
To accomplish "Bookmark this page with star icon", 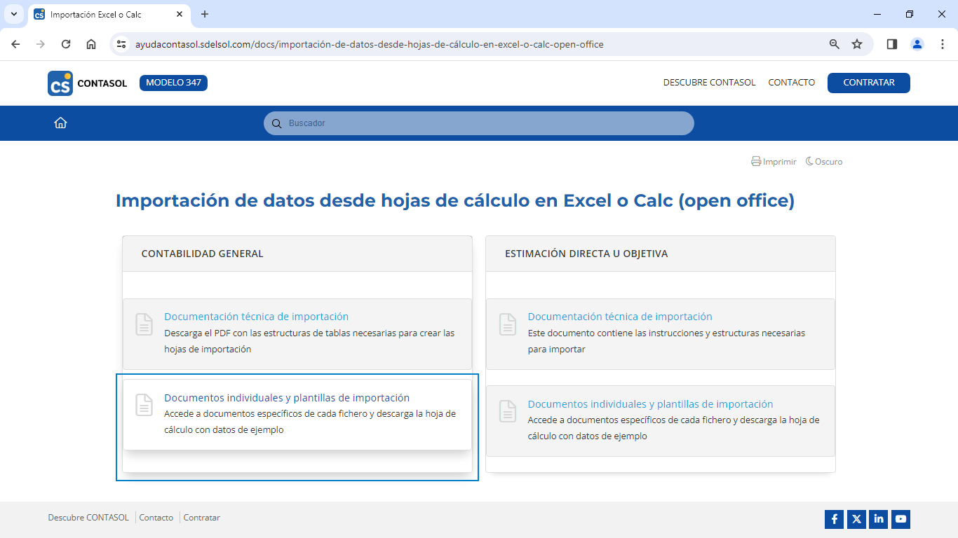I will 857,44.
